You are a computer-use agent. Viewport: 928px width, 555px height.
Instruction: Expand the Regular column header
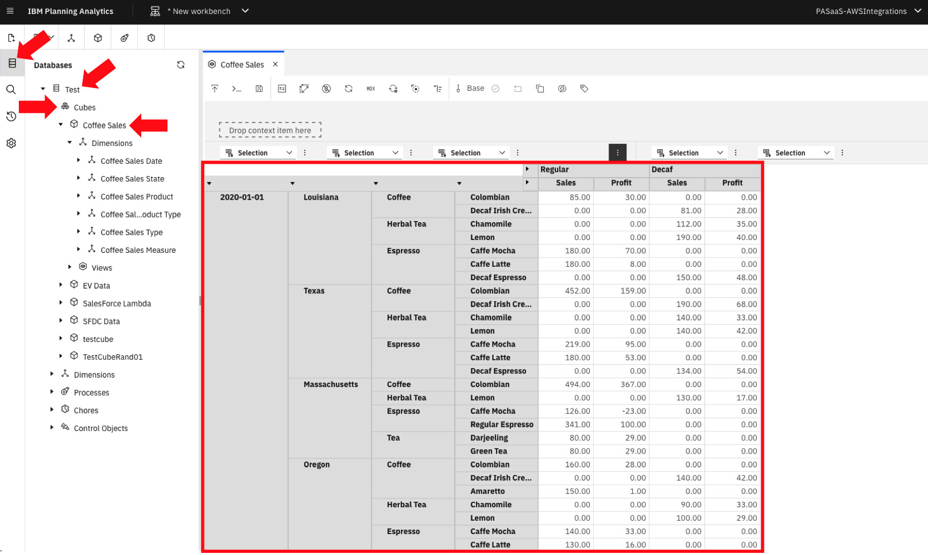point(528,169)
